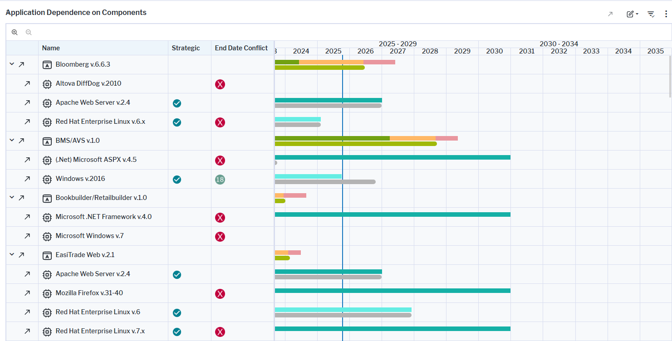Click the teal timeline bar for Microsoft ASPX v.4.5
Screen dimensions: 672x341
point(392,157)
